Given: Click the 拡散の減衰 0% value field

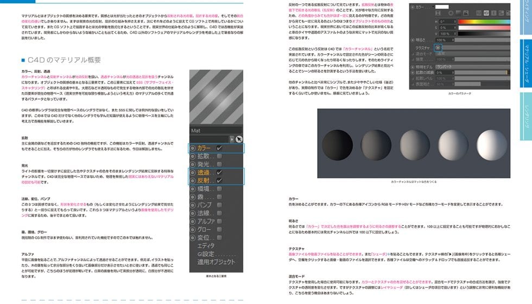Looking at the screenshot, I should coord(445,73).
